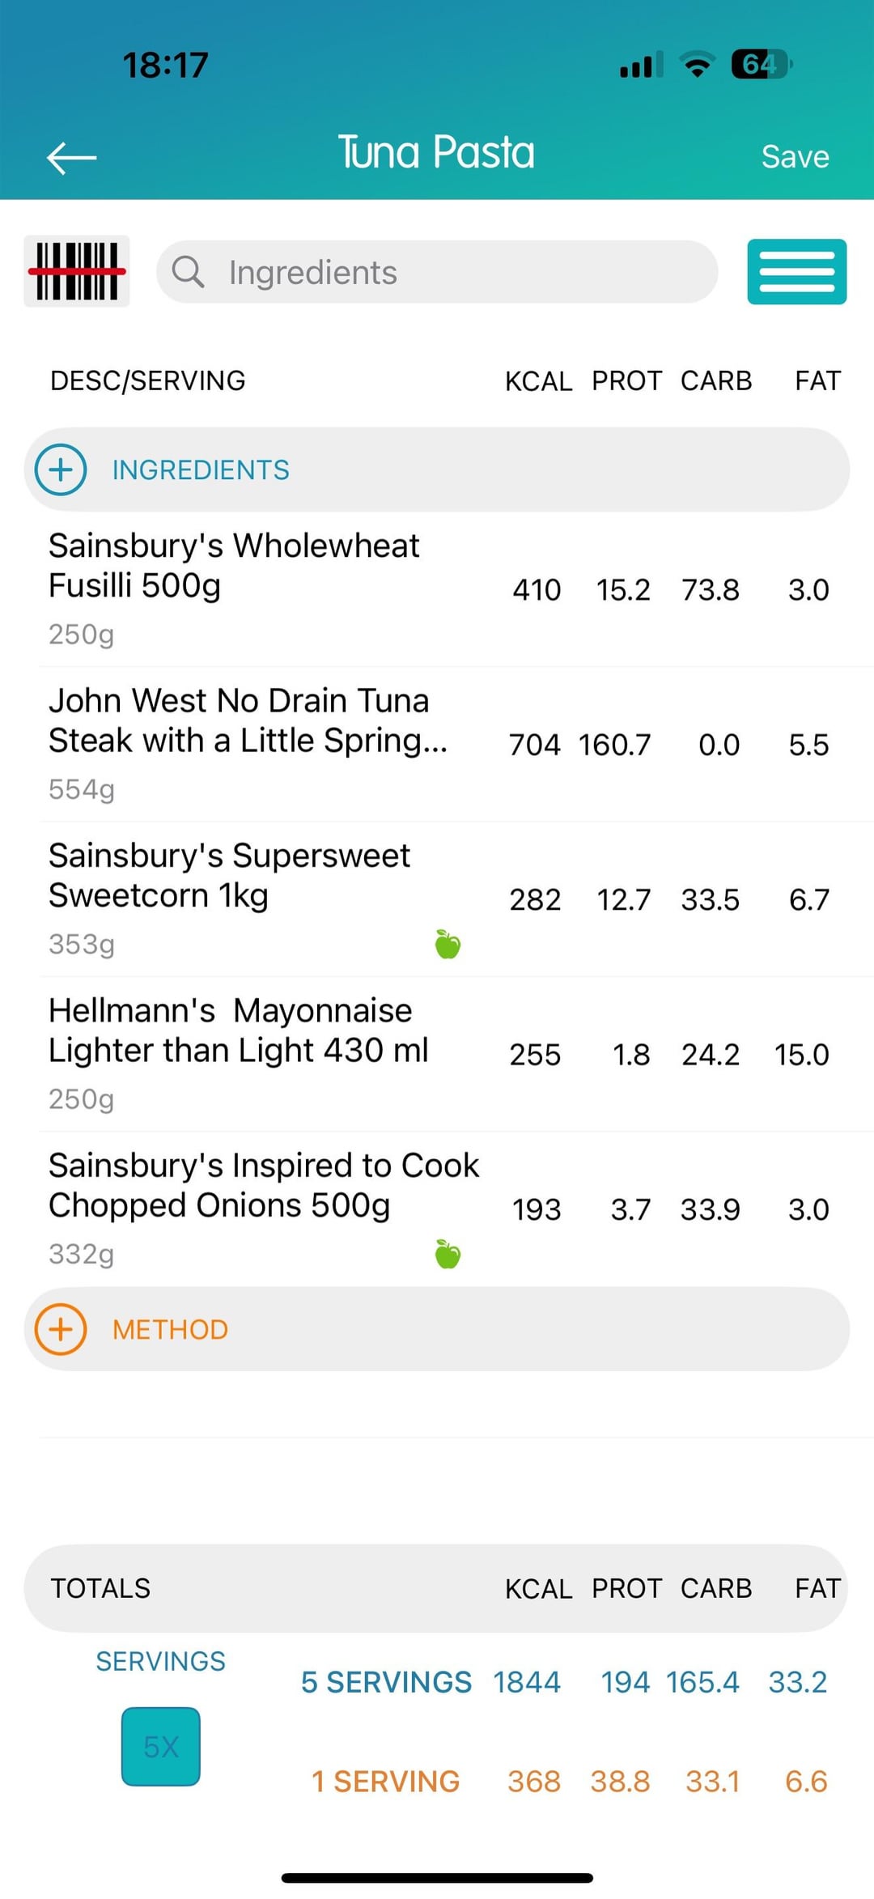The width and height of the screenshot is (874, 1899).
Task: Focus the Ingredients search field
Action: point(453,272)
